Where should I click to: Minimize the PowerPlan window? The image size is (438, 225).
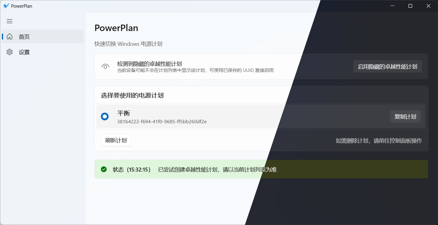click(x=392, y=6)
